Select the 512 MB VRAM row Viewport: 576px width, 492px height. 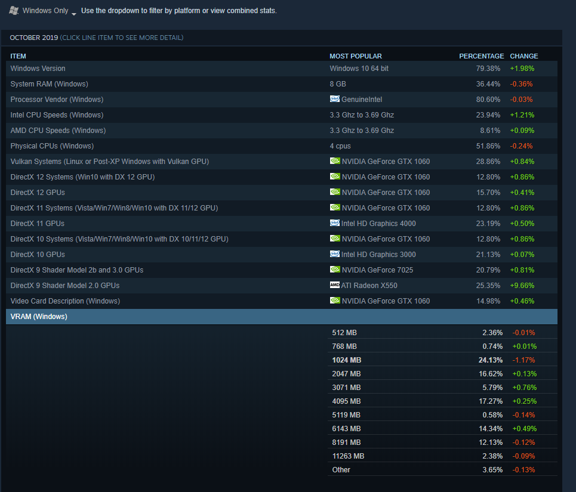[x=443, y=333]
